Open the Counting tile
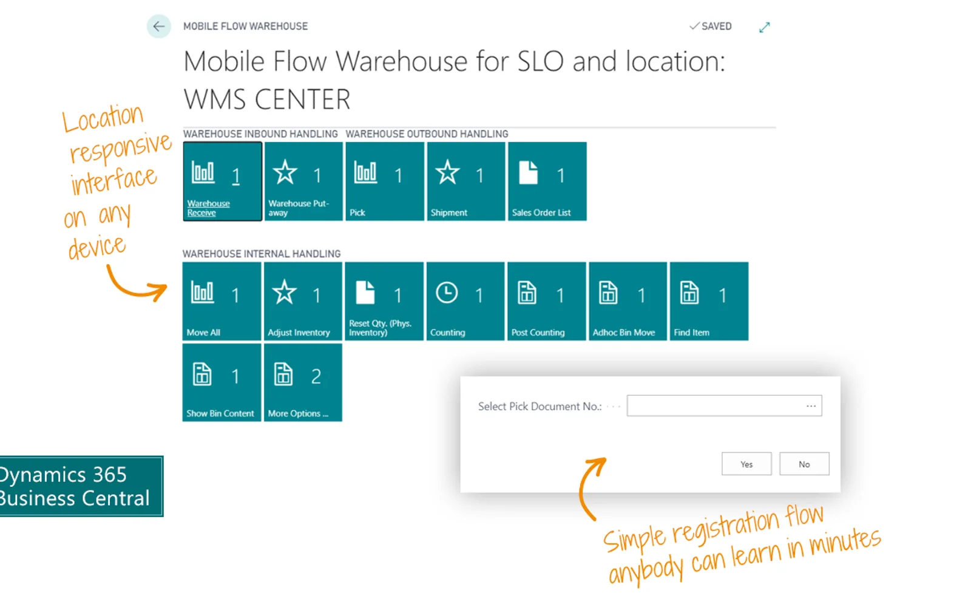 [465, 301]
